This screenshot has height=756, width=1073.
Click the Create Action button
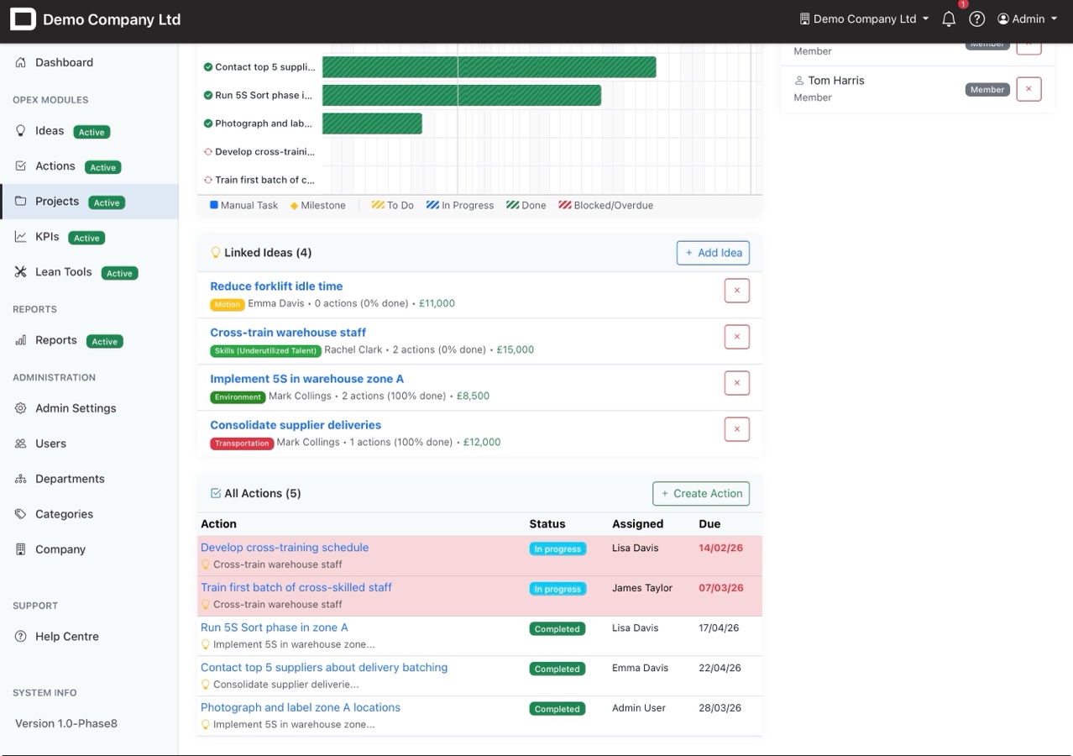(700, 493)
